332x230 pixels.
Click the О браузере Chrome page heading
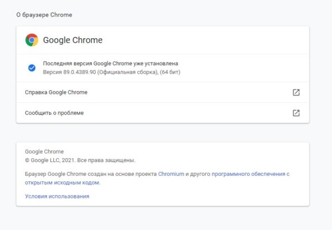(44, 15)
